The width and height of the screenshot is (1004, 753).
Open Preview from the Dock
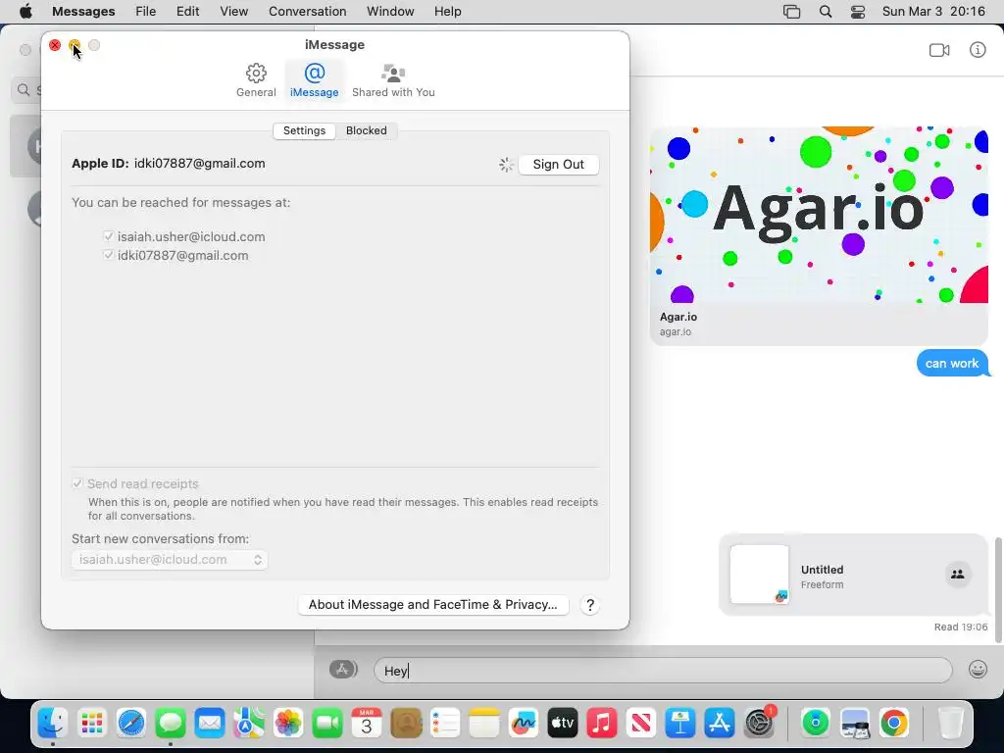[x=855, y=724]
